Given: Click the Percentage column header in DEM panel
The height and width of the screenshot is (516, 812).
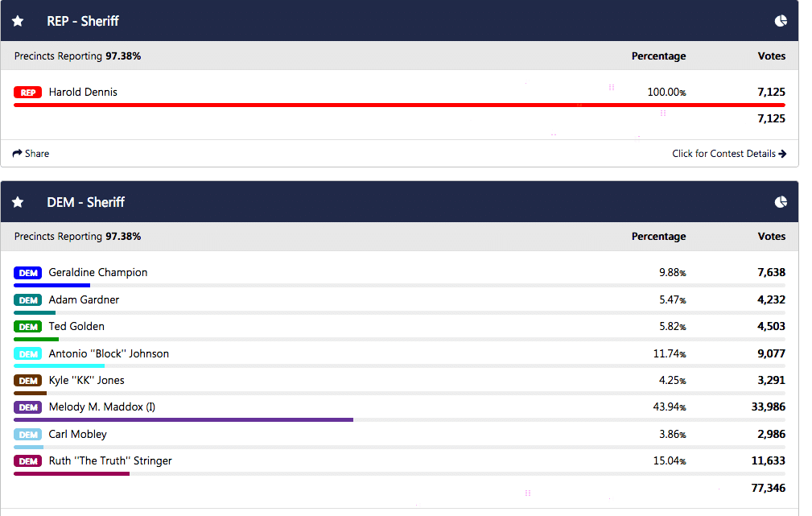Looking at the screenshot, I should click(x=659, y=236).
